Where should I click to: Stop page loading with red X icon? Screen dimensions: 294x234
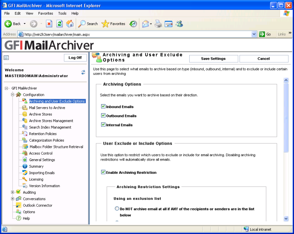point(49,24)
